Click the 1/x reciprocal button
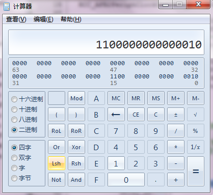 click(x=196, y=147)
